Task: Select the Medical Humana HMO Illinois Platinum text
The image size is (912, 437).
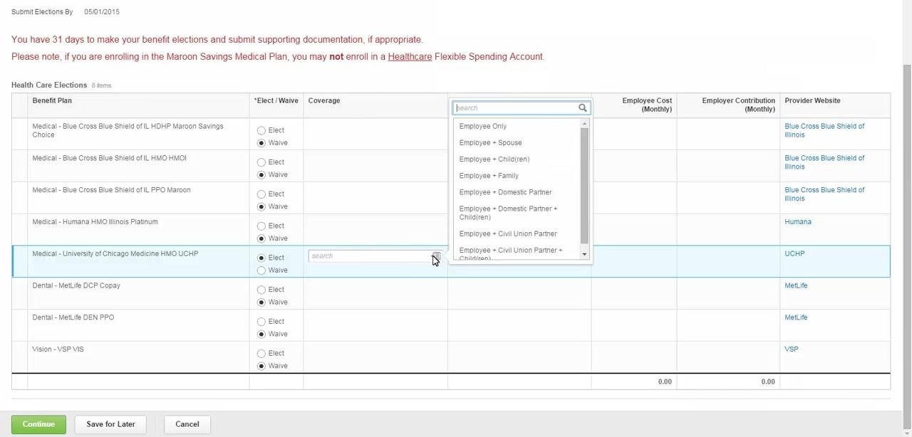Action: pyautogui.click(x=95, y=222)
